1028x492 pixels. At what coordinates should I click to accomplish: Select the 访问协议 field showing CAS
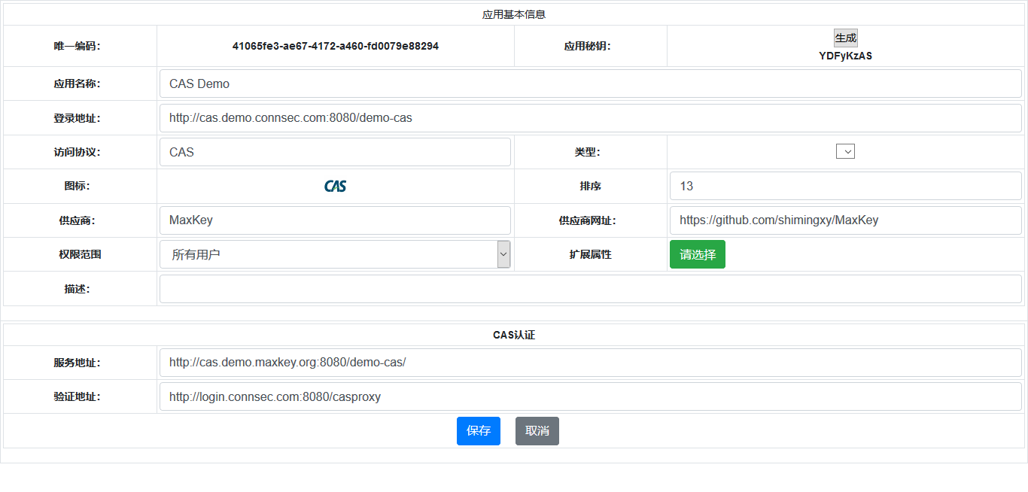[335, 152]
